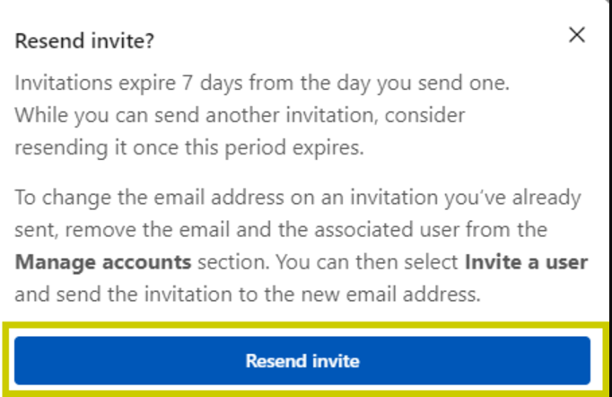Viewport: 612px width, 397px height.
Task: Click the 'While you can send another invitation' line
Action: coord(240,116)
